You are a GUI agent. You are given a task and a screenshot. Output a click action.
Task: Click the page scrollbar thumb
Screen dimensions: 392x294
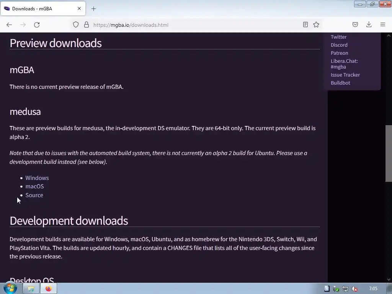click(389, 153)
